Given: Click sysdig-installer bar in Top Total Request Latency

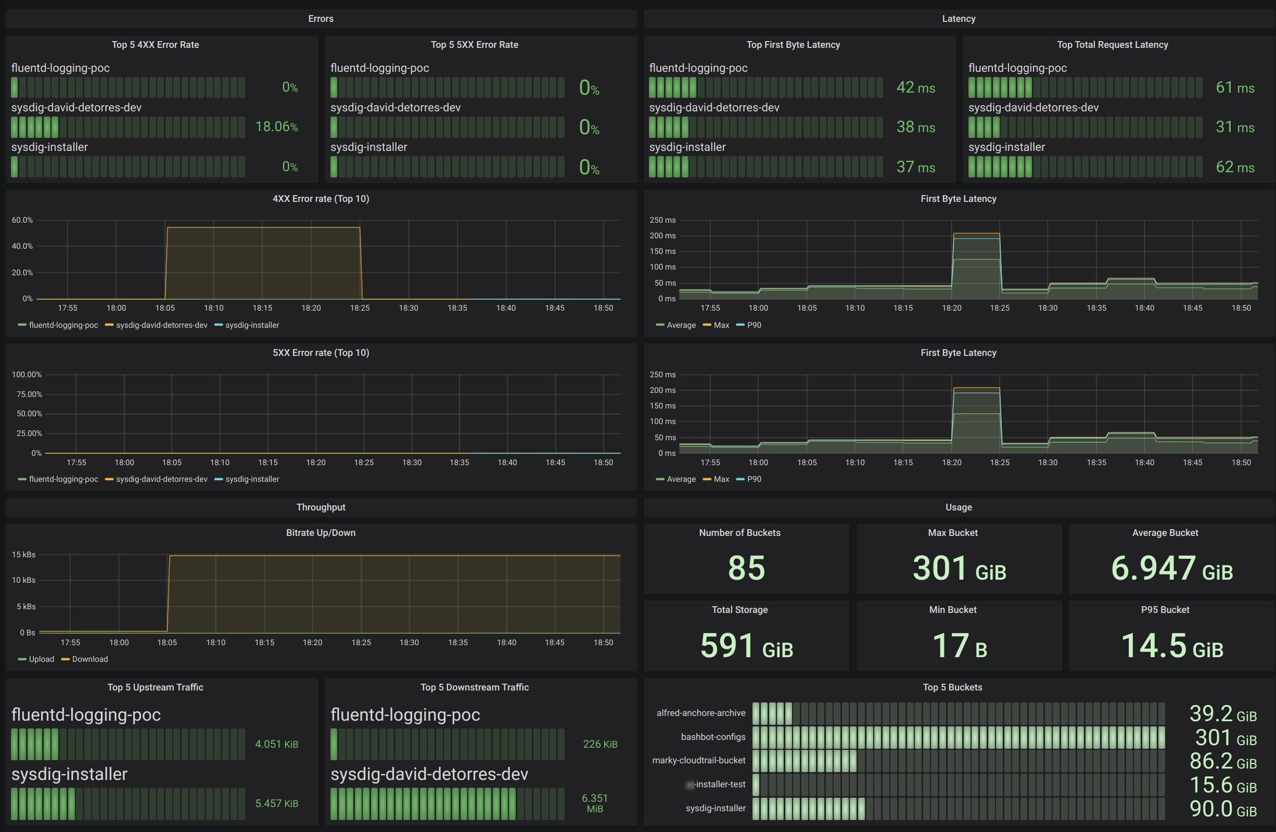Looking at the screenshot, I should (1084, 167).
